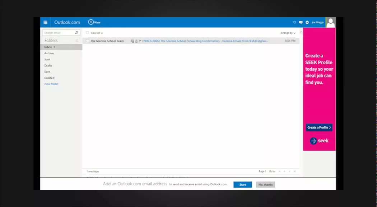The image size is (377, 207).
Task: Go to the next page arrow
Action: (290, 171)
